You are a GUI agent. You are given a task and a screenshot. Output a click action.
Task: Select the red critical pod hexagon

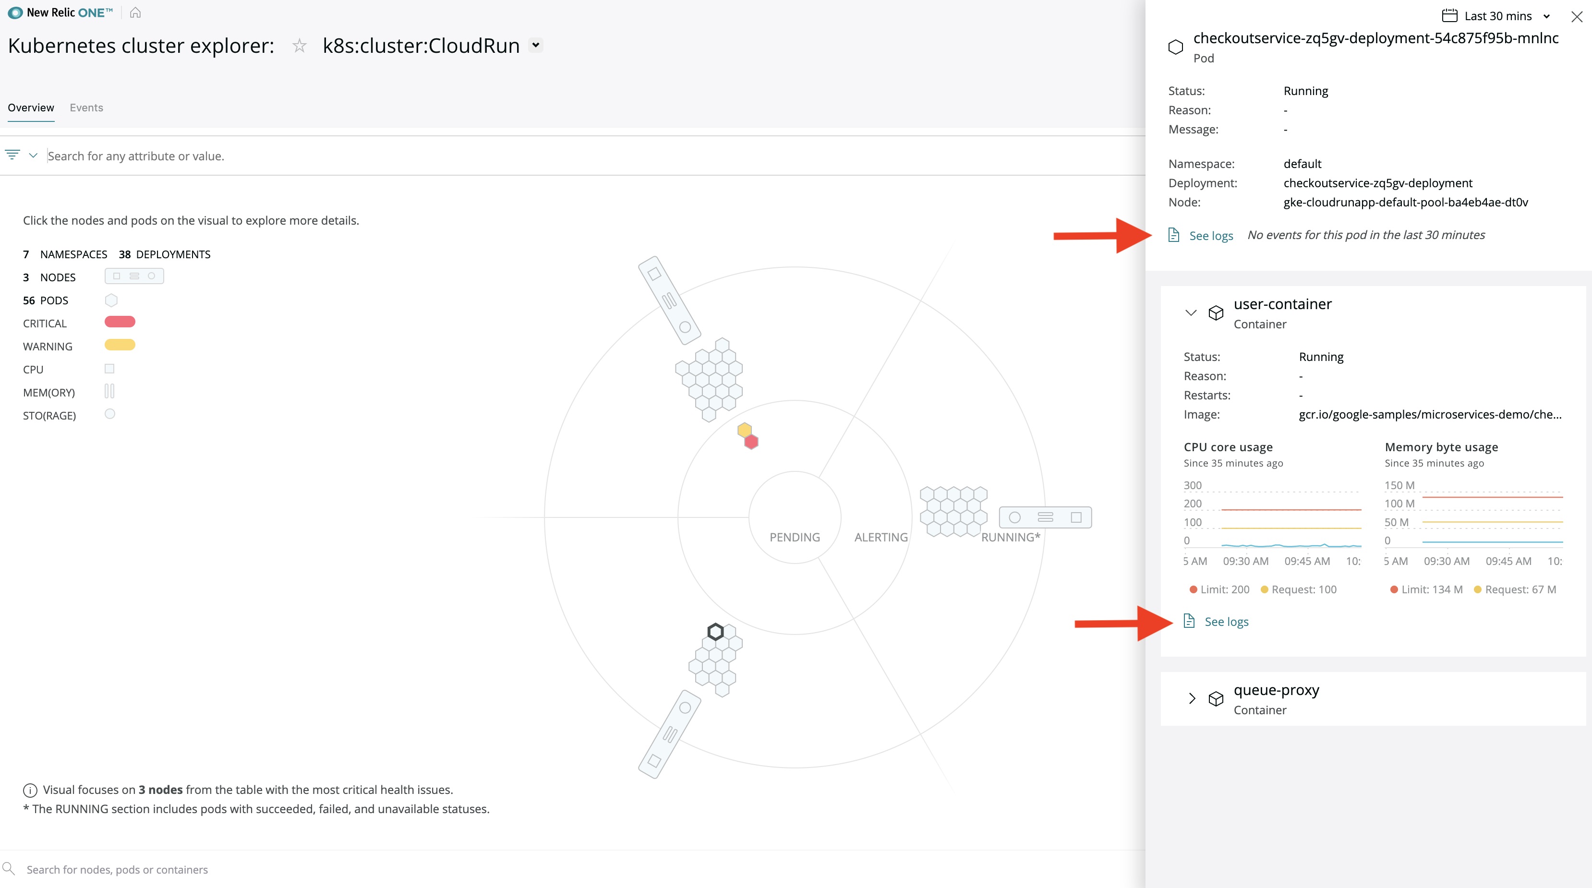tap(751, 442)
